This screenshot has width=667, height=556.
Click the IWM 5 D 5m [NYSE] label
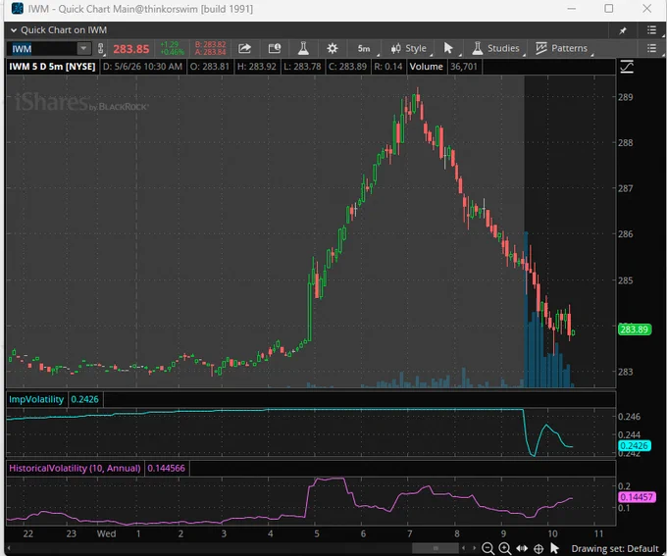coord(52,67)
